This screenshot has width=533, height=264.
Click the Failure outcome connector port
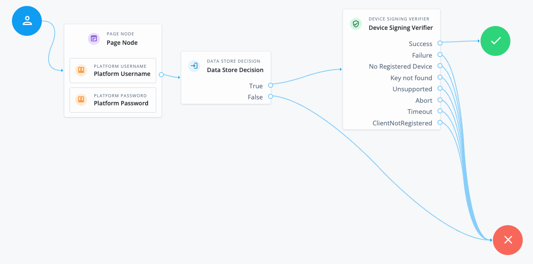coord(440,55)
